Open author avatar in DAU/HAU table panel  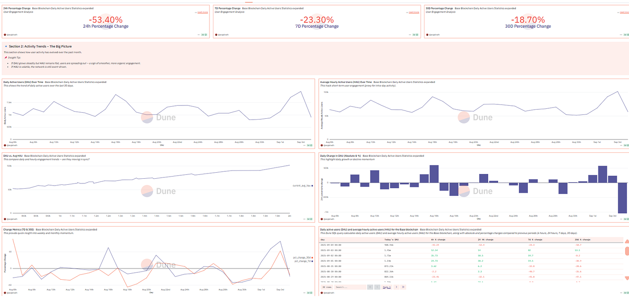[321, 293]
